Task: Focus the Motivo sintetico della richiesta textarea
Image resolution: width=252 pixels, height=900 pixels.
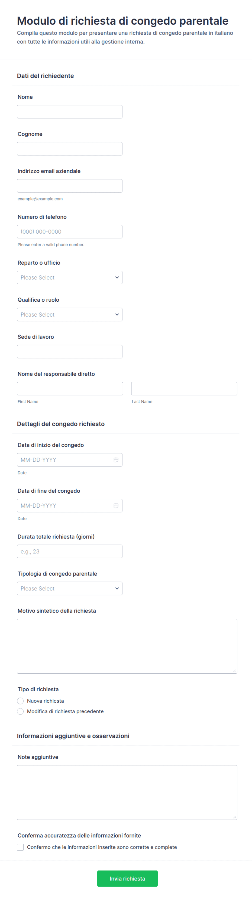Action: pos(127,646)
